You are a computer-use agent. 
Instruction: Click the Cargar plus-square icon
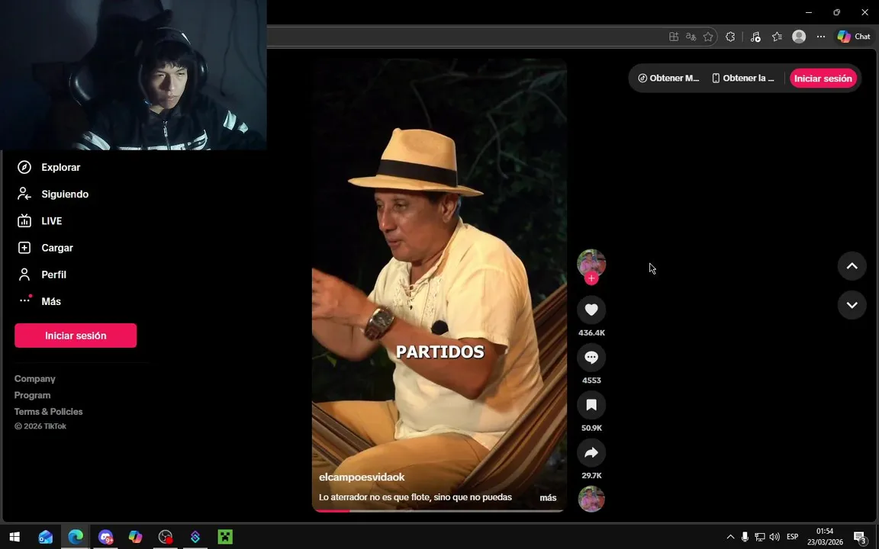24,248
